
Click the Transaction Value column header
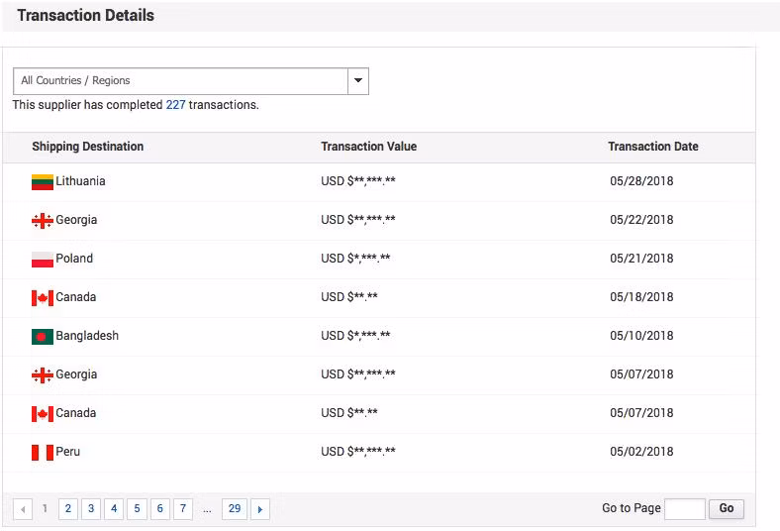368,147
